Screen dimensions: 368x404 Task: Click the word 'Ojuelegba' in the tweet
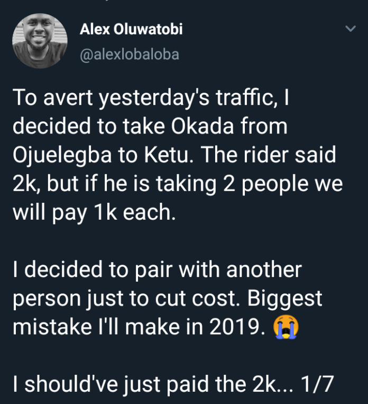(62, 155)
